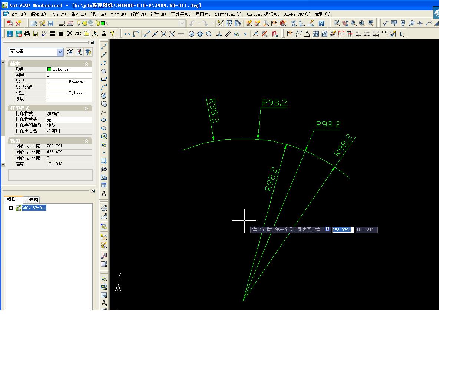Select the Multiline Text 'A' tool

point(104,193)
